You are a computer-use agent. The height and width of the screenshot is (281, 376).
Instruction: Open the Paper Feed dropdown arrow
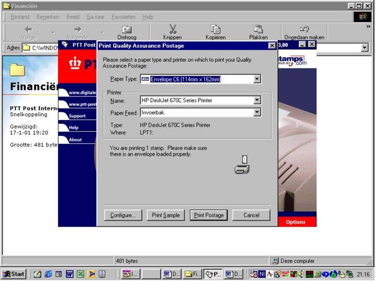coord(257,112)
